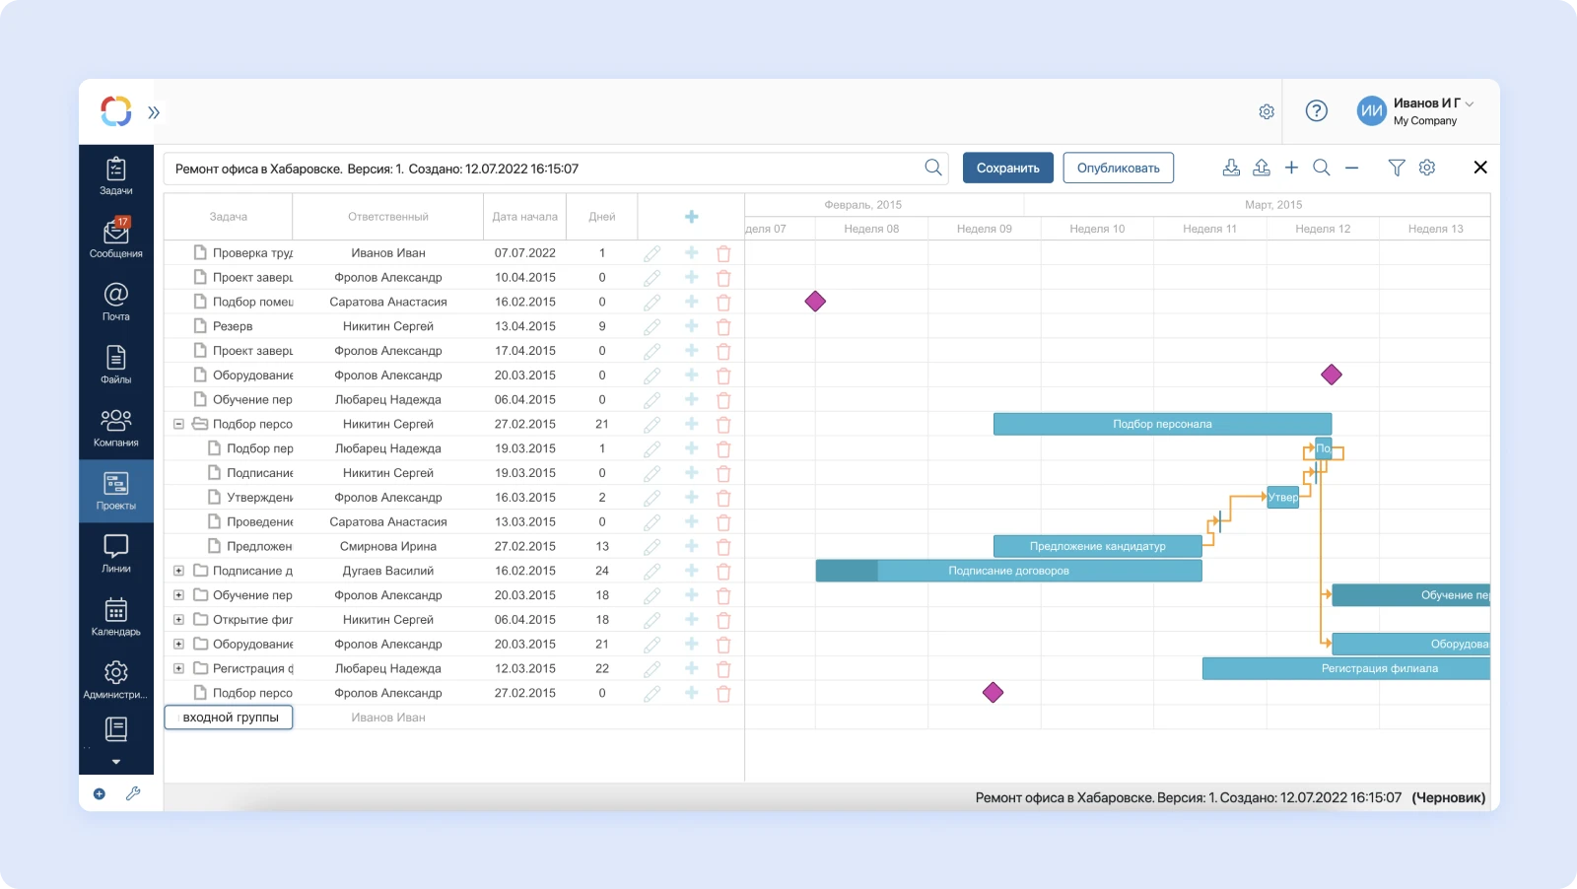
Task: Expand the Открытие филиала task group
Action: 178,620
